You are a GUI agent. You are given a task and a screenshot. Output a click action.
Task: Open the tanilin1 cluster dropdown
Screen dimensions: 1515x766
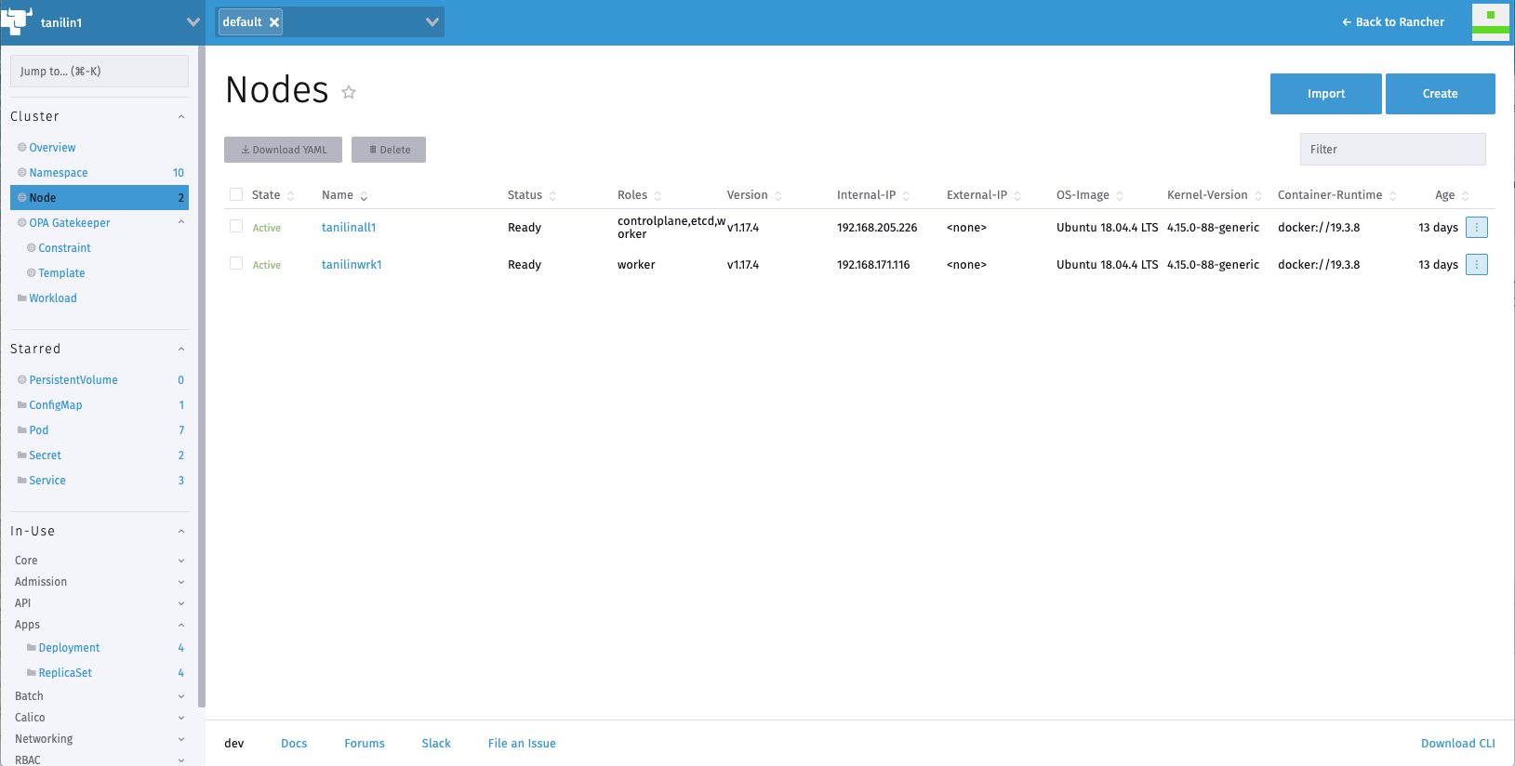tap(193, 22)
